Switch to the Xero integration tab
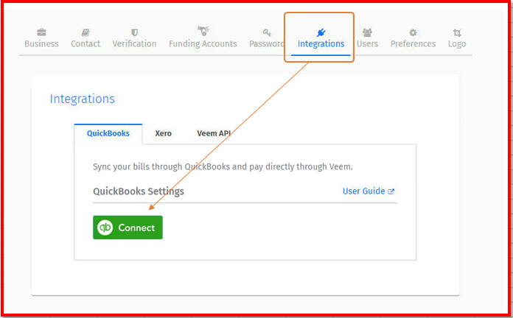This screenshot has height=318, width=513. pos(163,133)
